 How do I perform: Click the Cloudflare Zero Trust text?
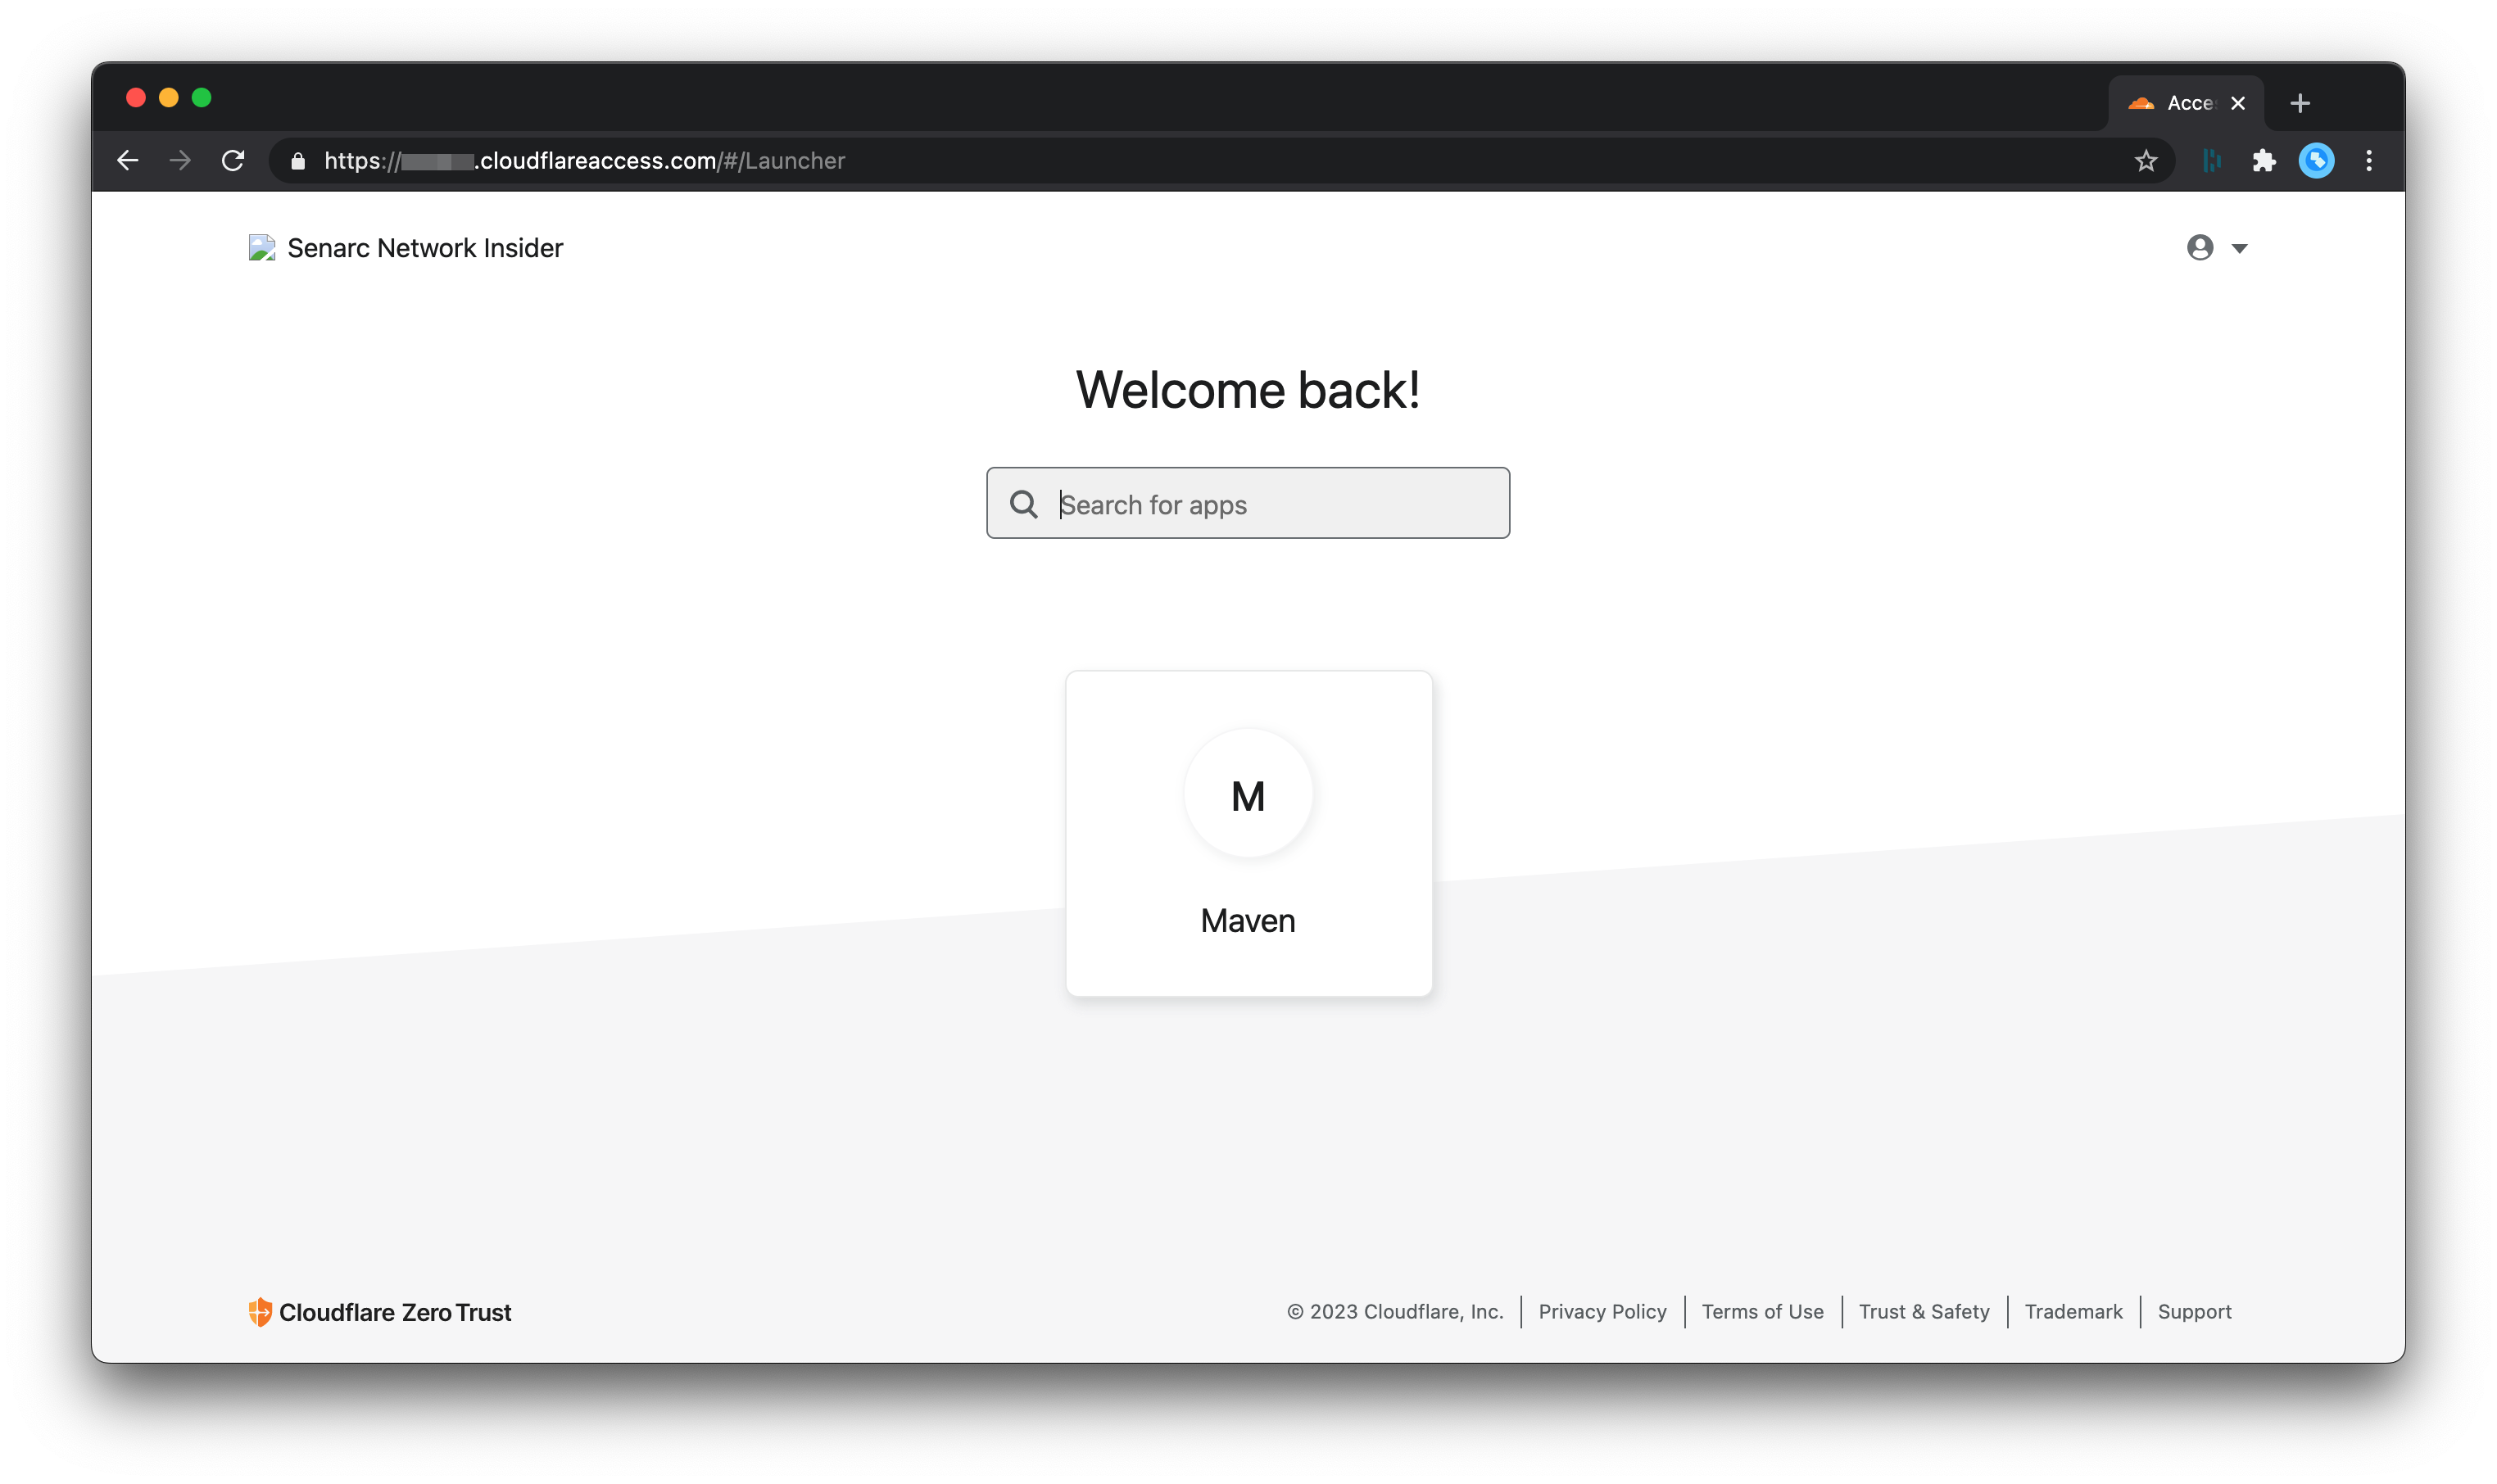[x=395, y=1313]
